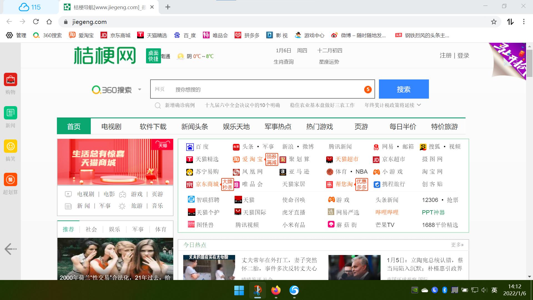Reload the page using the refresh icon
533x300 pixels.
[36, 22]
